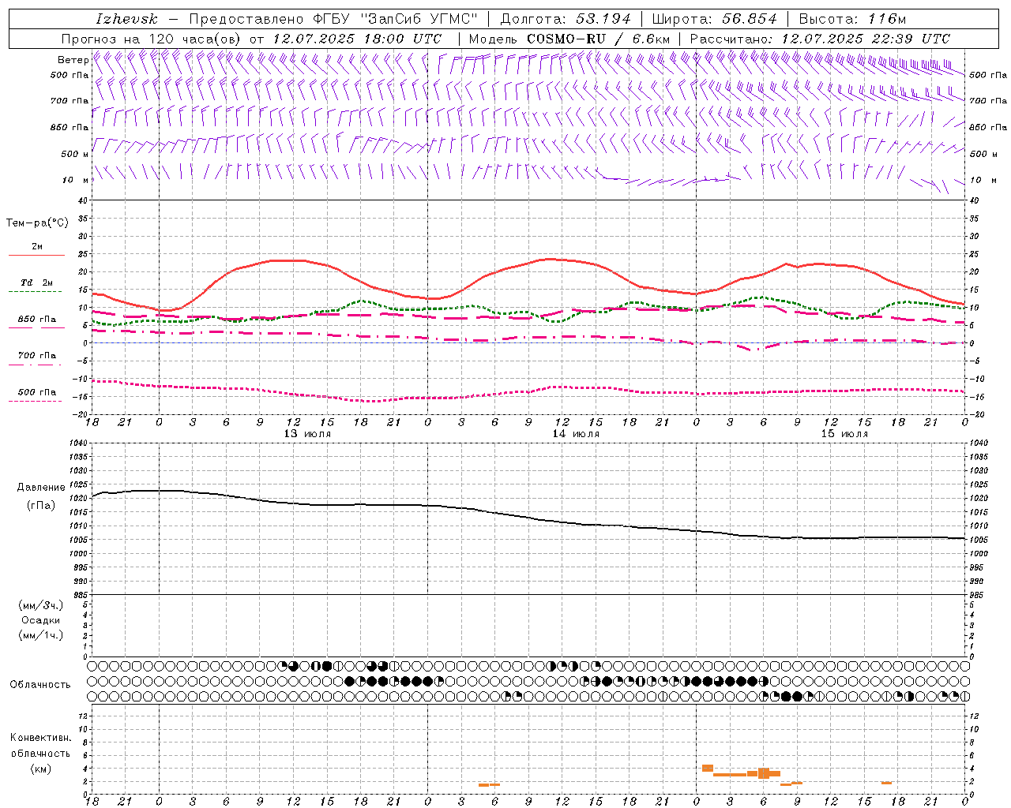
Task: Click the 15 июля date label under the temperature chart
Action: tap(844, 434)
